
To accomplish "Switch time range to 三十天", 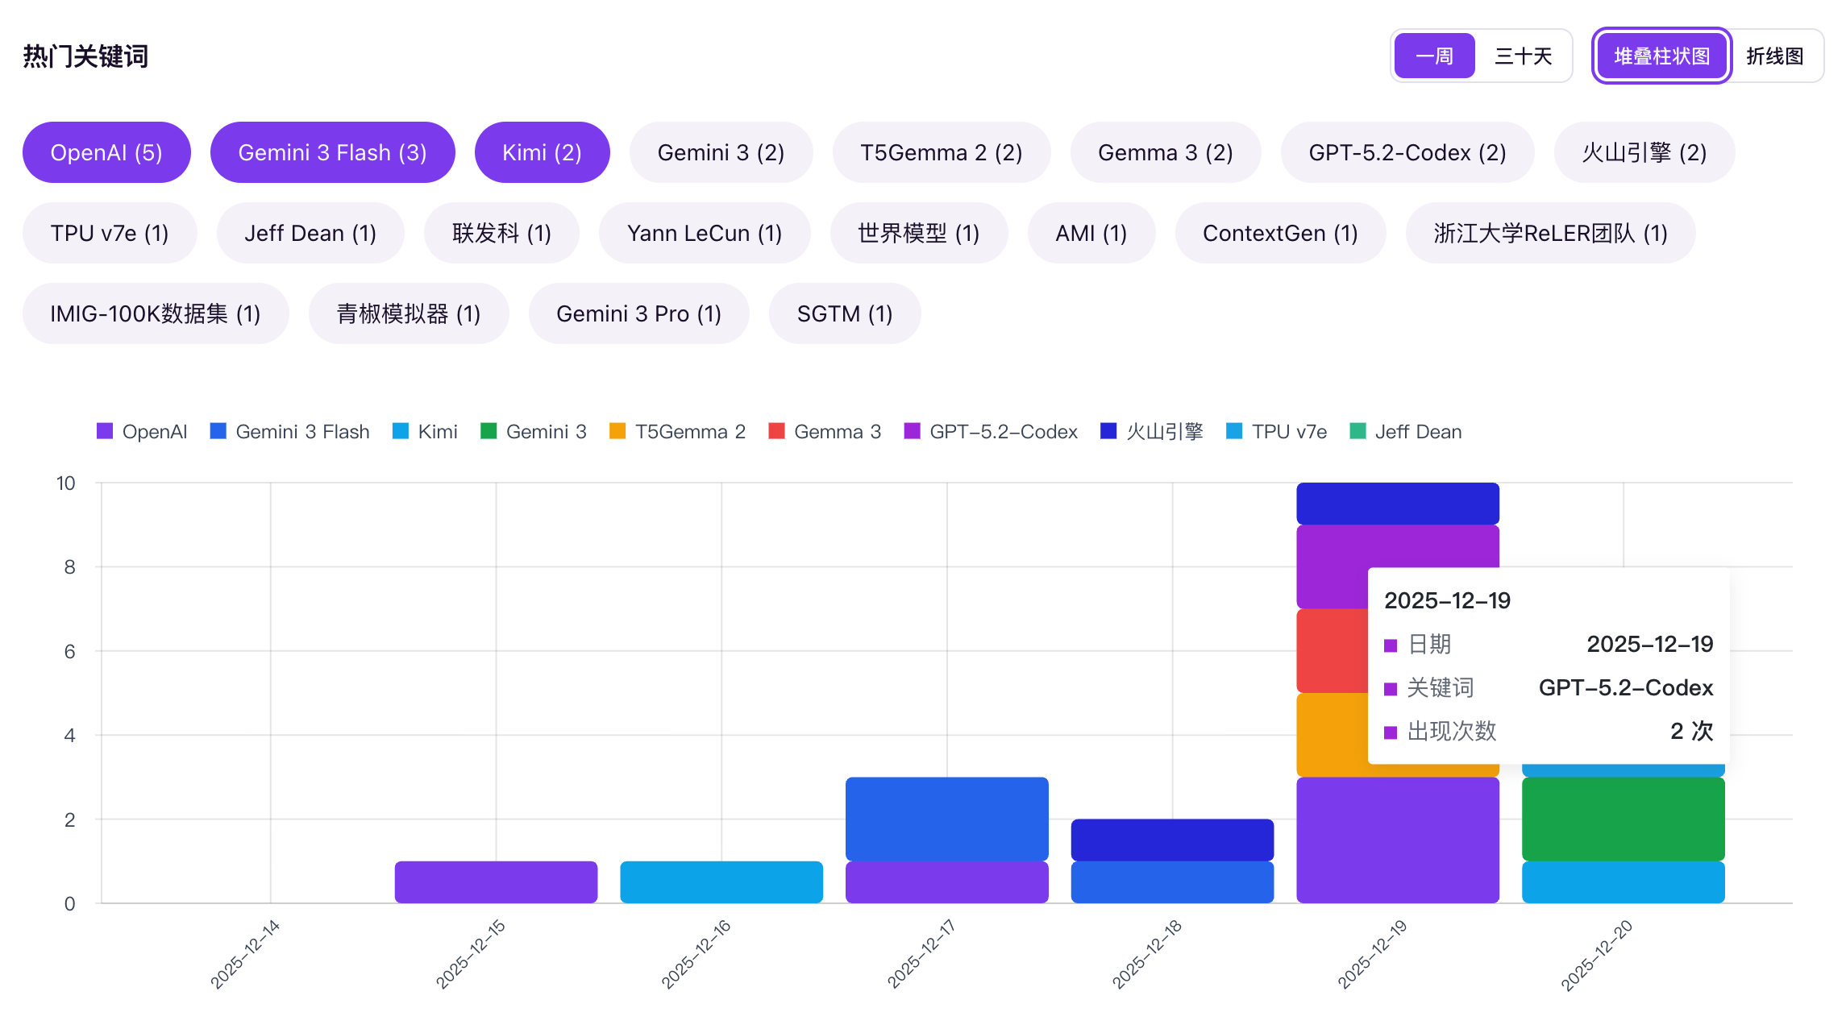I will click(1523, 56).
